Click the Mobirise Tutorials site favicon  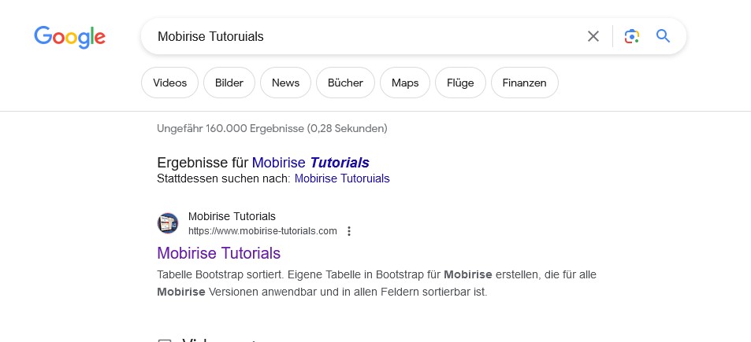click(168, 223)
